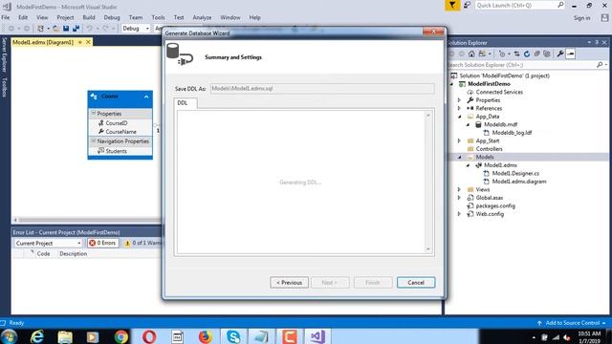The image size is (612, 344).
Task: Pin the Model1.edmx document tab
Action: coord(80,42)
